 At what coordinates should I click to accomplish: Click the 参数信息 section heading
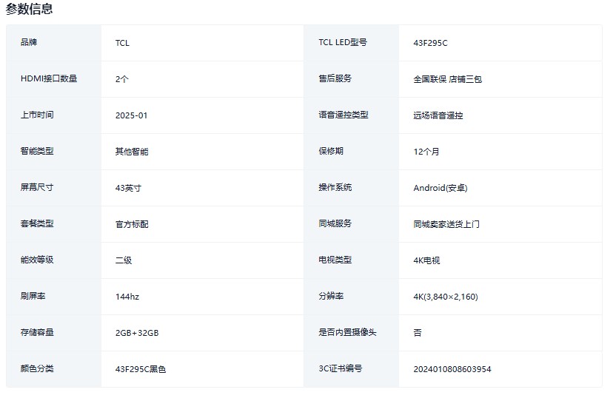(x=29, y=10)
